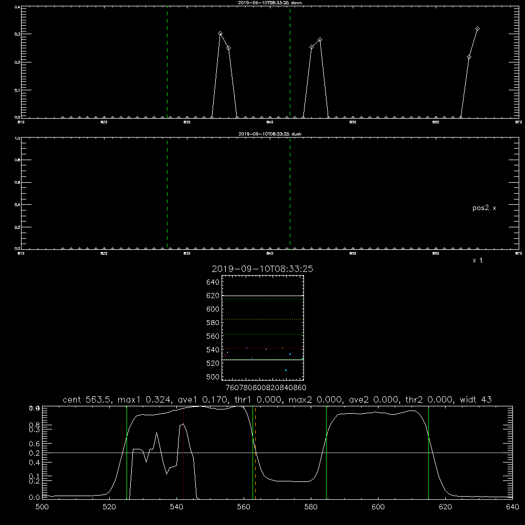This screenshot has width=525, height=525.
Task: Pick the 0.22 diamond on the rightmost dawn peak
Action: [469, 57]
